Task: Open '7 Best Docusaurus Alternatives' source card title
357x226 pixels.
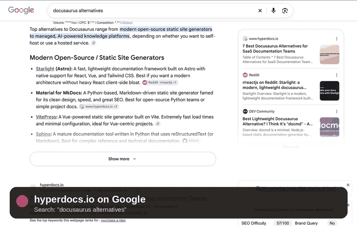Action: (x=275, y=48)
